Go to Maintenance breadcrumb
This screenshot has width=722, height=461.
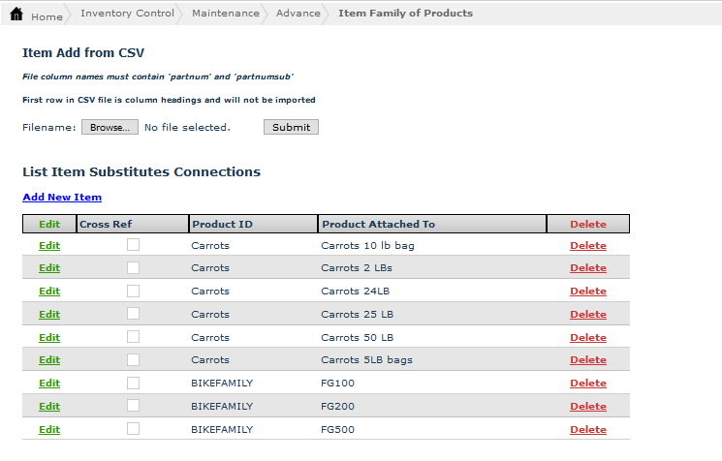click(x=226, y=14)
